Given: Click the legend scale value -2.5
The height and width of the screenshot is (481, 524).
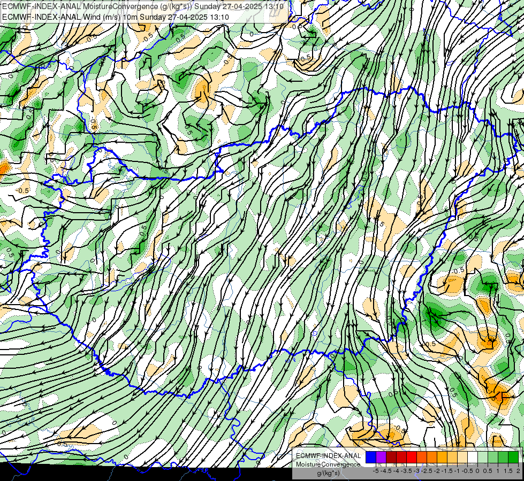Looking at the screenshot, I should (427, 471).
